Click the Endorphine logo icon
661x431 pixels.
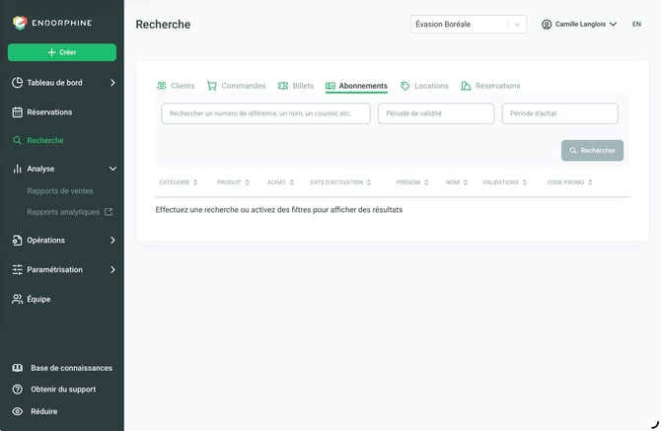click(20, 23)
